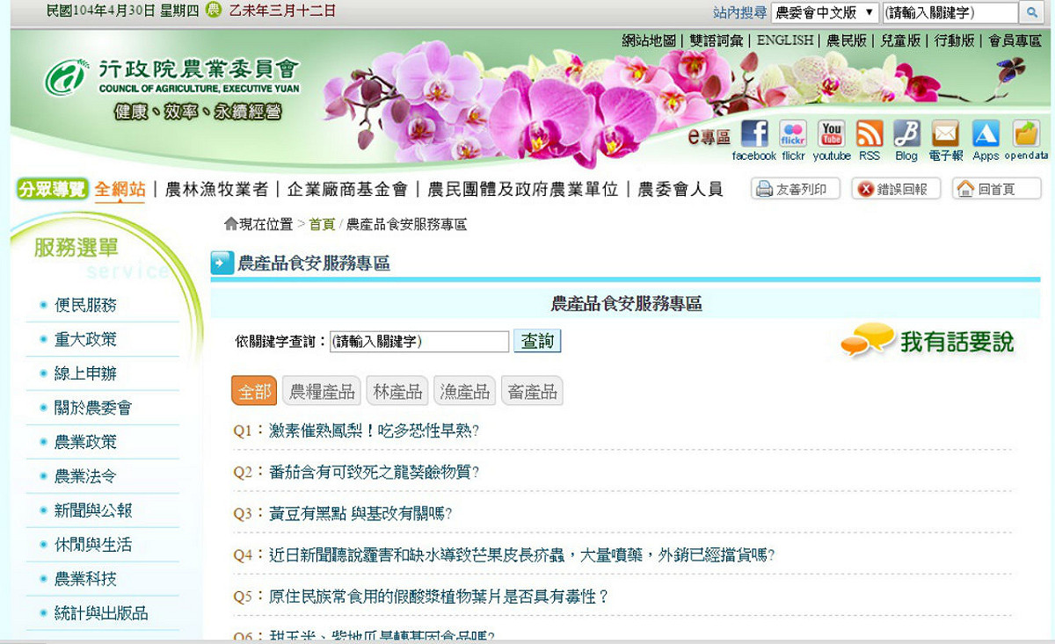
Task: Open the RSS feed icon
Action: [869, 134]
